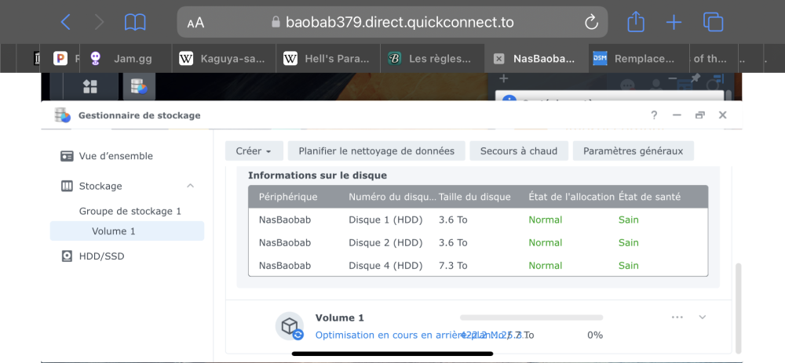Add new Safari tab with plus
The image size is (785, 363).
click(x=674, y=23)
